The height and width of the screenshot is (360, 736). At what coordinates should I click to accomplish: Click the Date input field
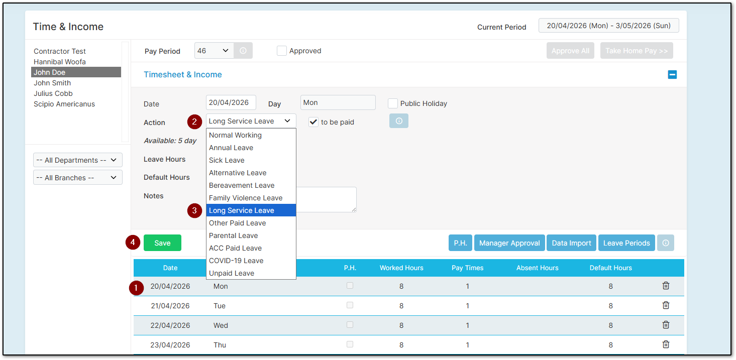click(231, 102)
